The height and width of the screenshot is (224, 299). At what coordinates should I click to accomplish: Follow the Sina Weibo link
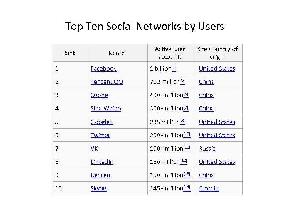(x=105, y=108)
